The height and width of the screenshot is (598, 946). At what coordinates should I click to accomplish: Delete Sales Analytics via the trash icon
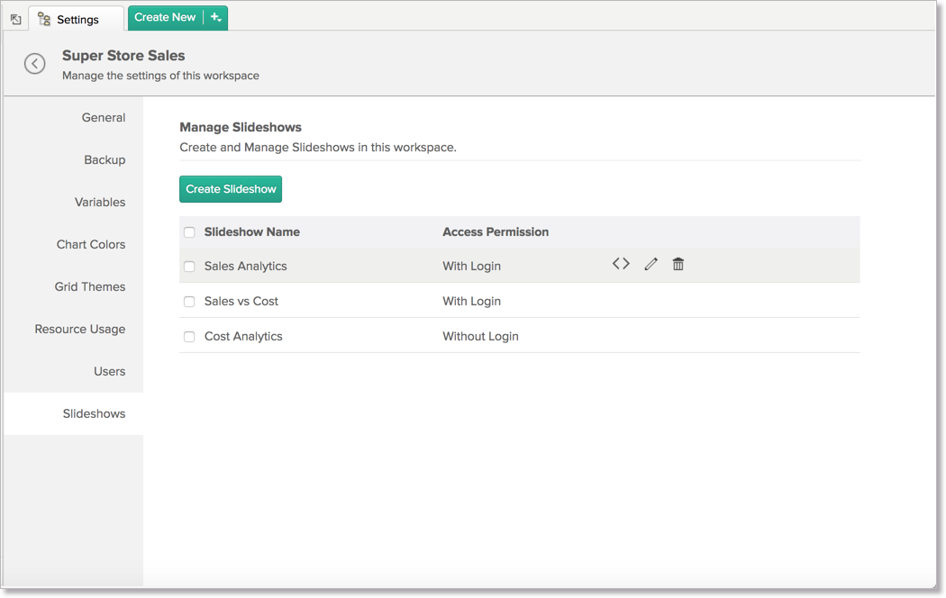(678, 264)
